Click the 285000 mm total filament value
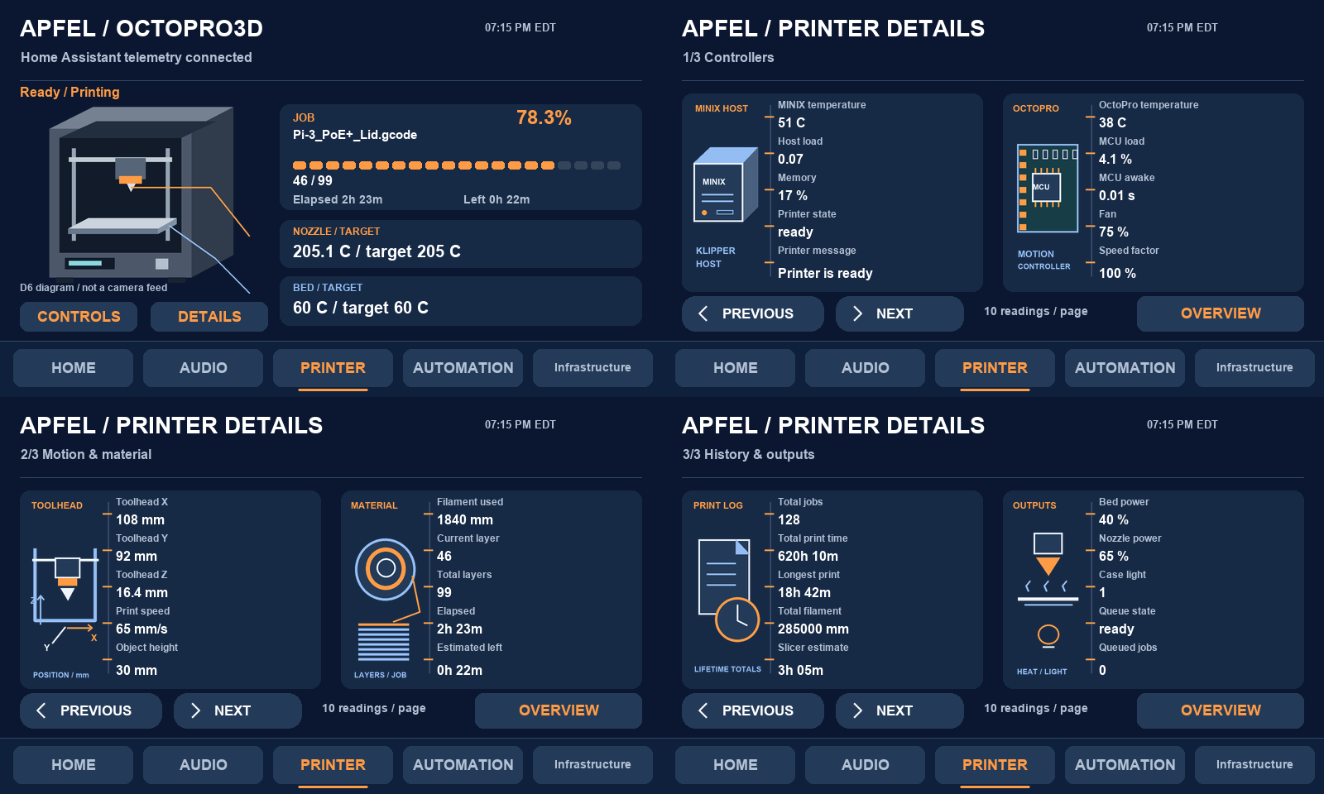The height and width of the screenshot is (794, 1324). click(x=813, y=629)
